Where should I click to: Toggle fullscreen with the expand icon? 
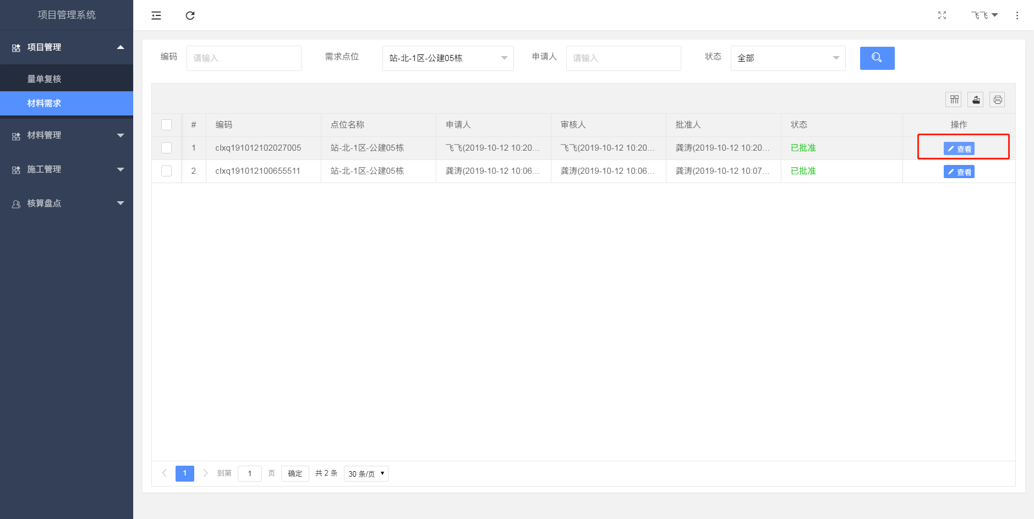pyautogui.click(x=942, y=15)
